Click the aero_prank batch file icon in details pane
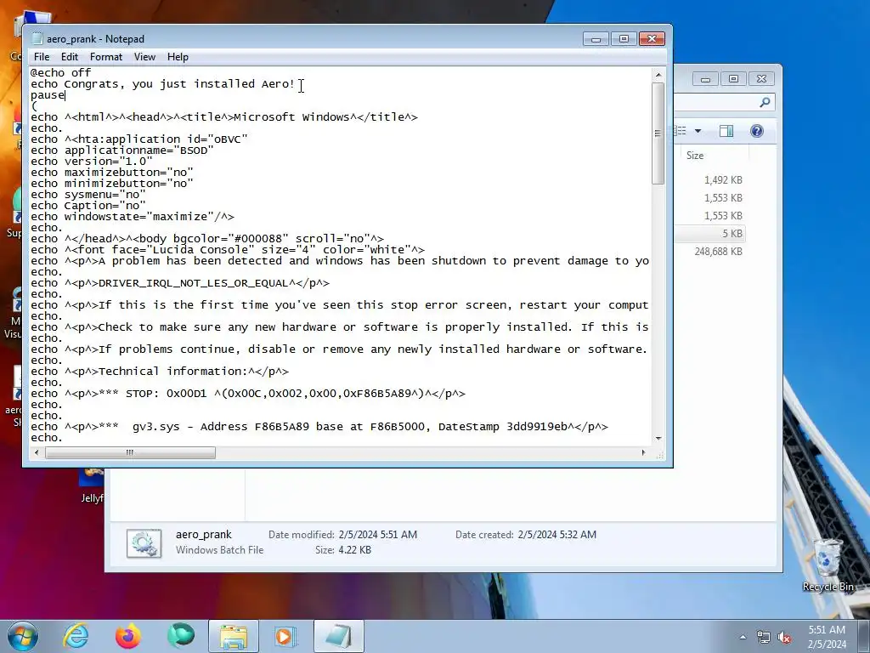 (144, 542)
